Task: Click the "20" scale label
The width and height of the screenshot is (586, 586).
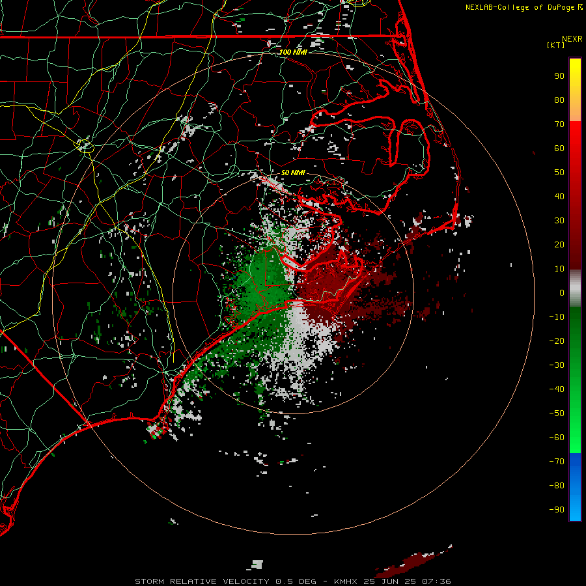Action: [559, 244]
